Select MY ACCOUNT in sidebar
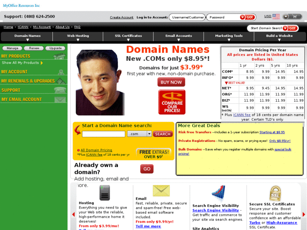Screen dimensions: 307x230 click(14, 72)
